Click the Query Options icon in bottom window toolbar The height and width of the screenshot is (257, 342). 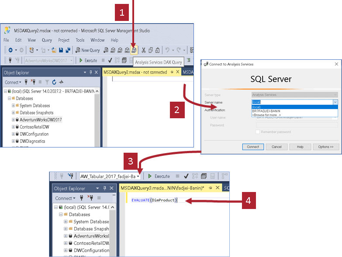pyautogui.click(x=204, y=176)
